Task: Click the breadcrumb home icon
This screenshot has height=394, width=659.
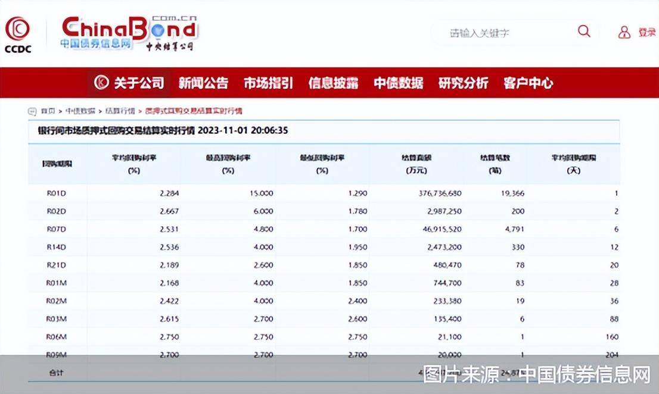Action: 33,111
